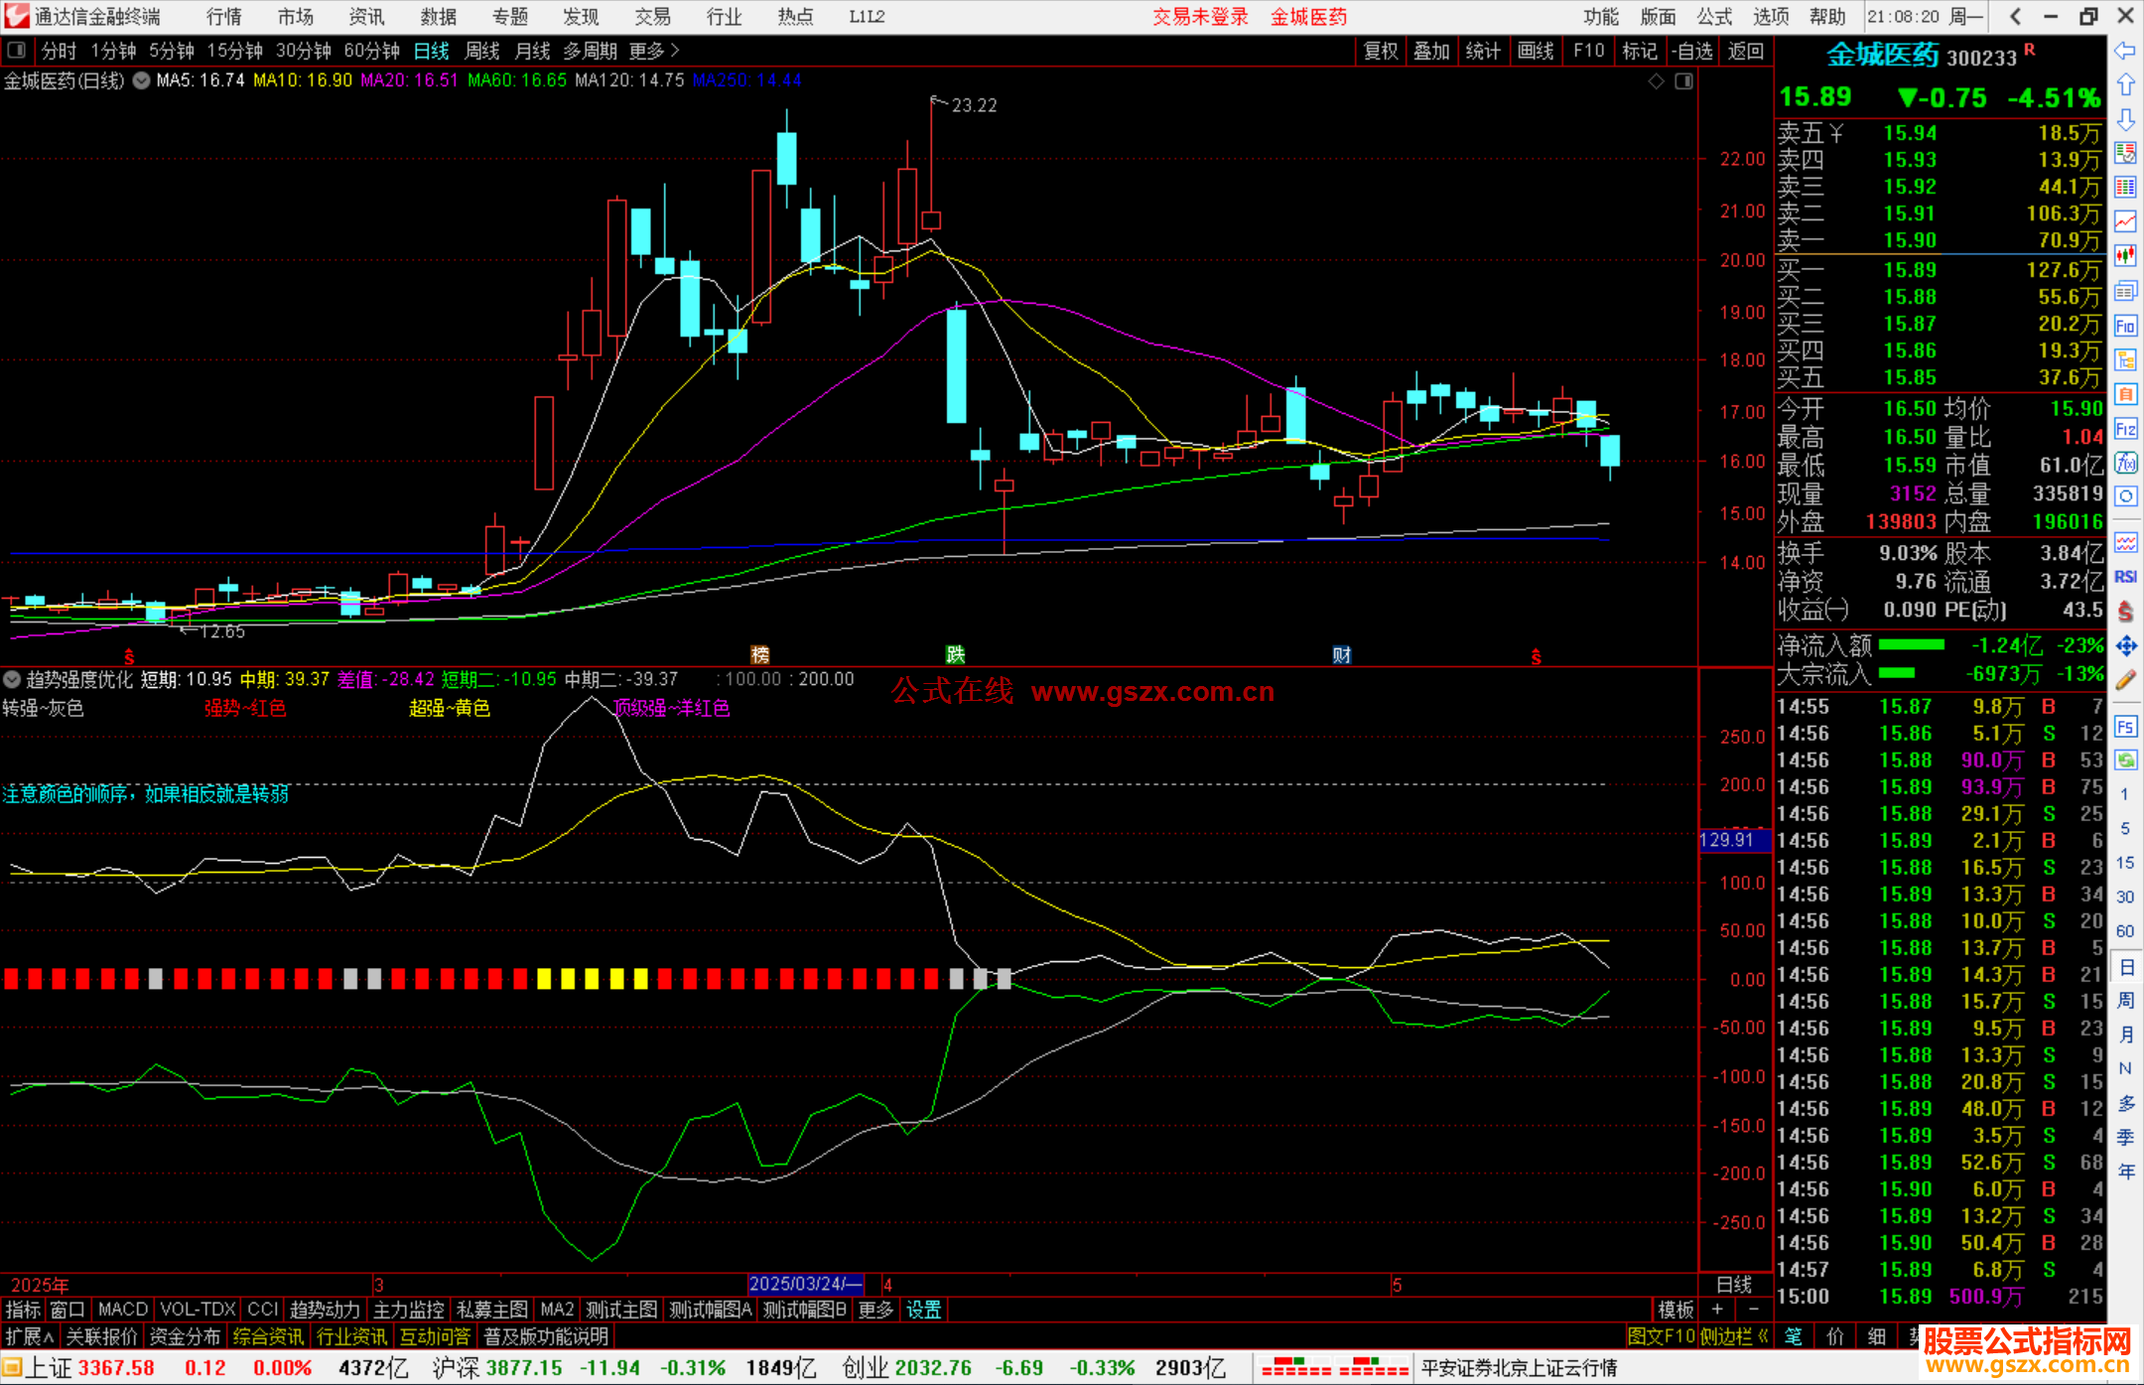Open the f(x) formula manager icon
Screen dimensions: 2144x1385
pos(2125,463)
